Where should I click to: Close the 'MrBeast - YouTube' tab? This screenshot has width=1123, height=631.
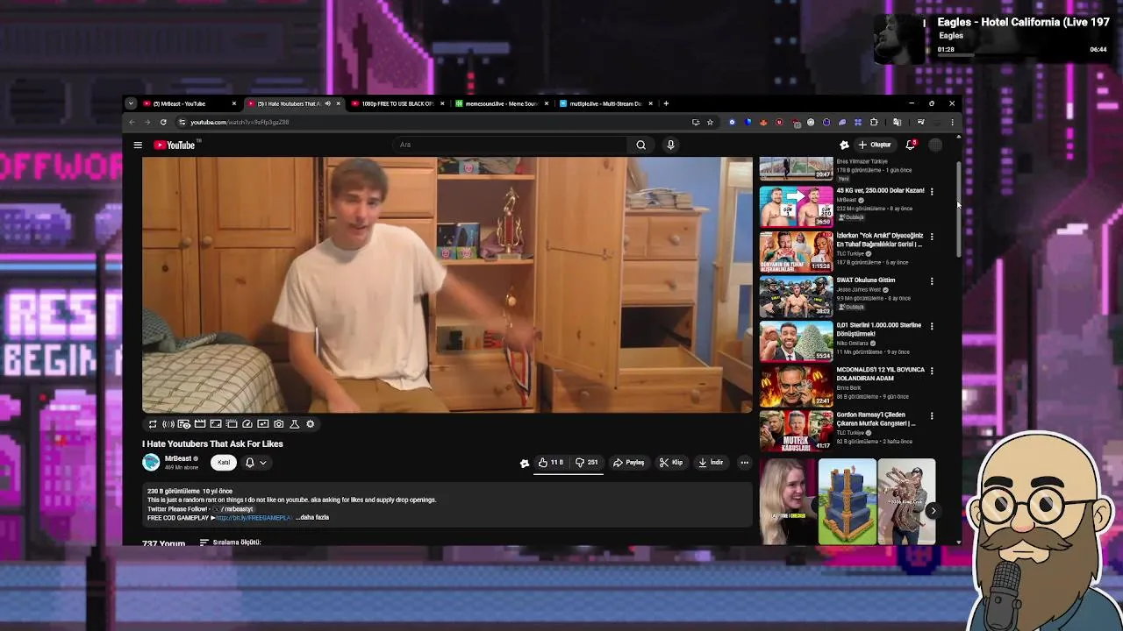pyautogui.click(x=233, y=103)
